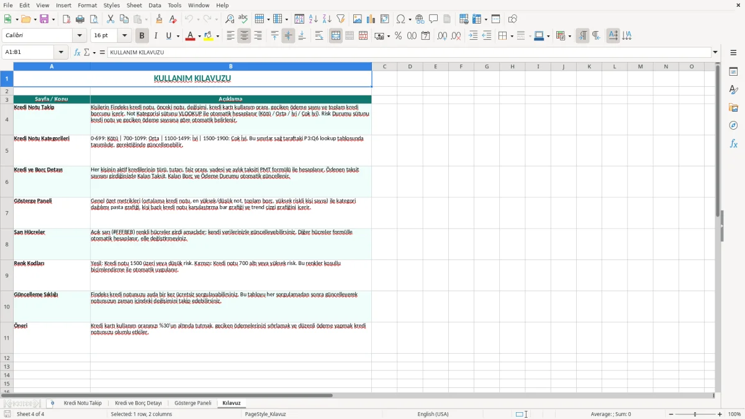Viewport: 745px width, 419px height.
Task: Open sidebar Gallery icon
Action: pyautogui.click(x=733, y=107)
